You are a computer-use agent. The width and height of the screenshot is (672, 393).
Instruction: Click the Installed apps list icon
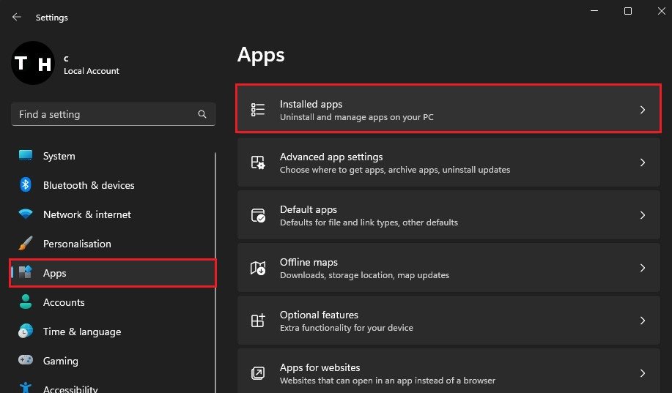point(257,110)
